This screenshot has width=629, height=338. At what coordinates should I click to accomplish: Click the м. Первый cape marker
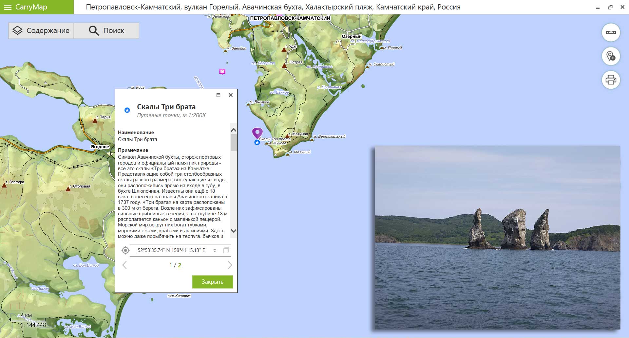coord(381,48)
